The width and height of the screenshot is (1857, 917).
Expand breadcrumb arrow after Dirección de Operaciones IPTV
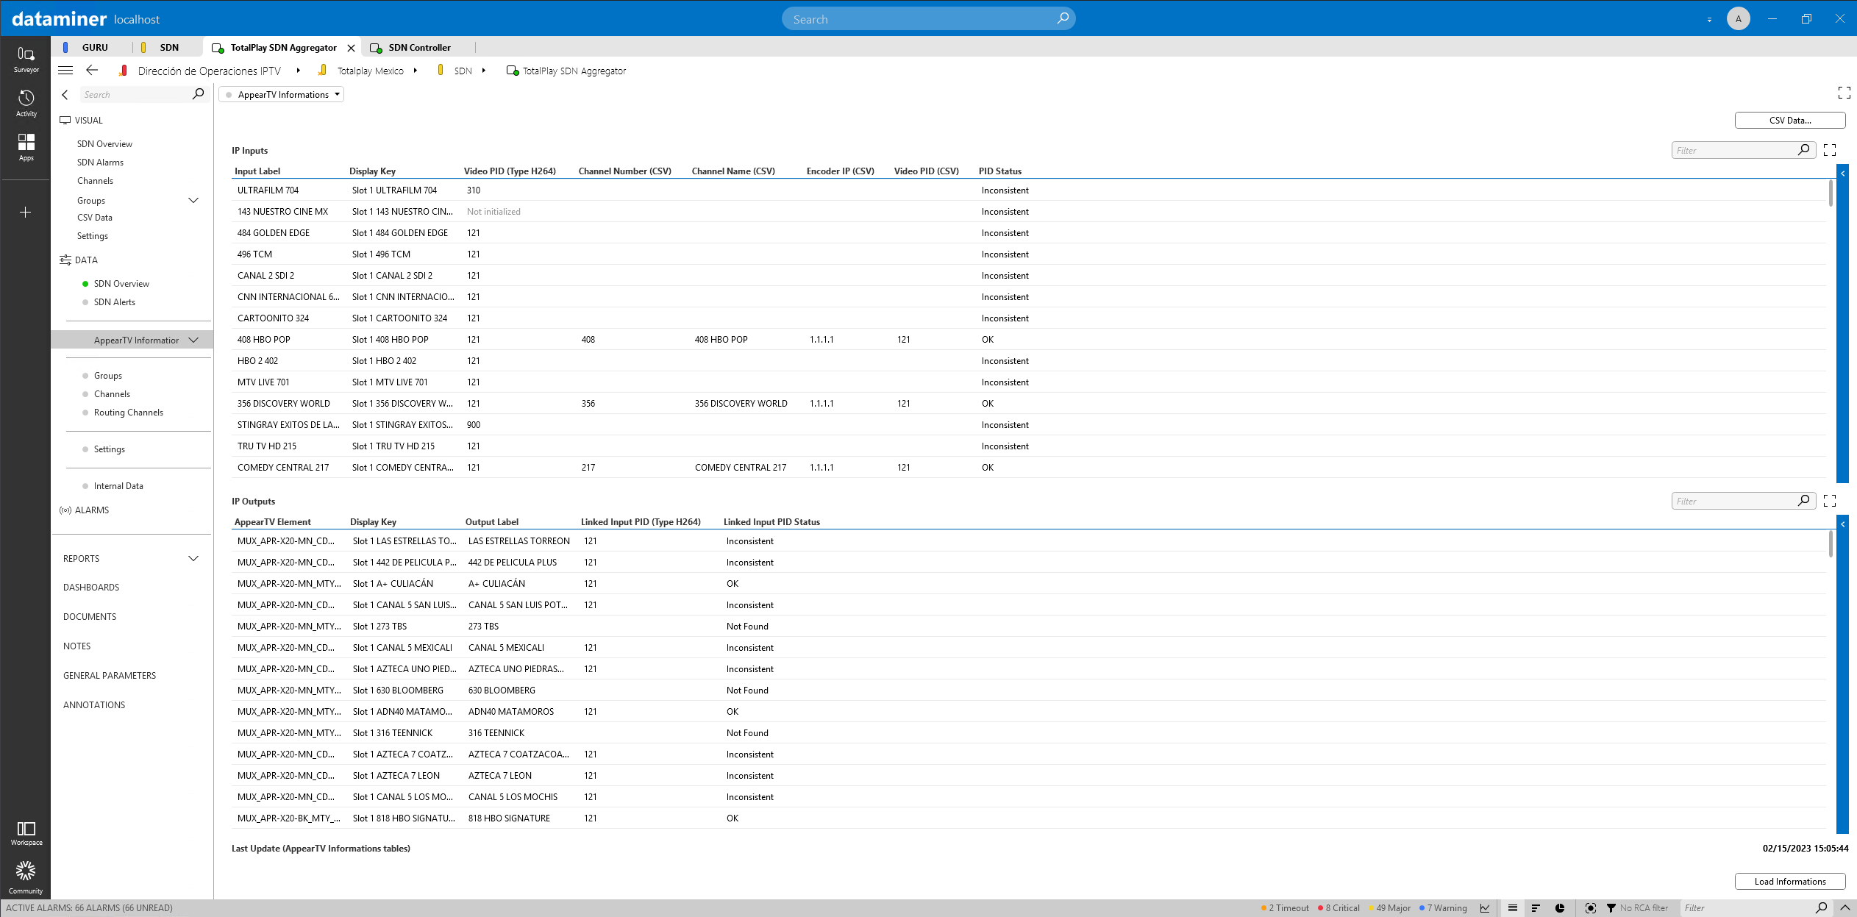(x=298, y=71)
